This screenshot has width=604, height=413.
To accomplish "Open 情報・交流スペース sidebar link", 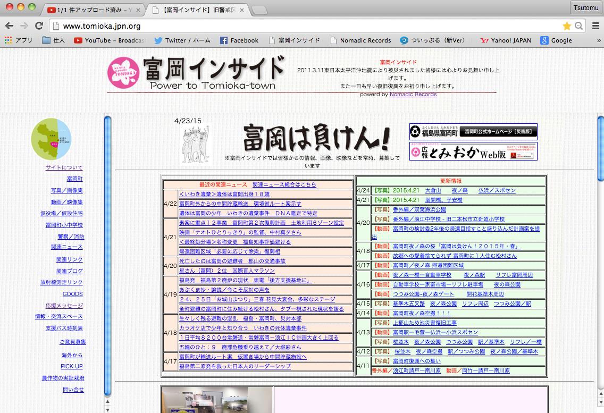I will [58, 316].
